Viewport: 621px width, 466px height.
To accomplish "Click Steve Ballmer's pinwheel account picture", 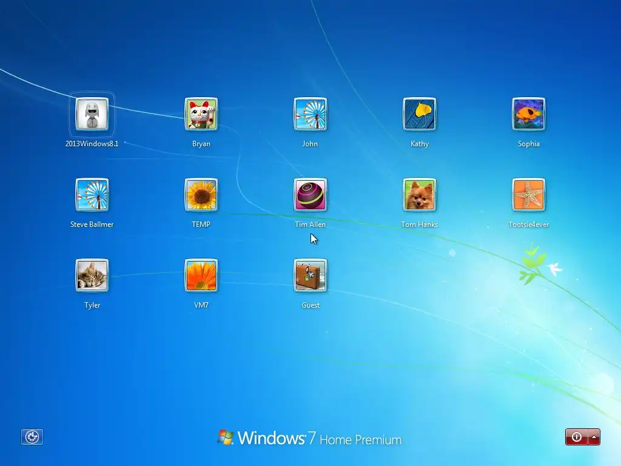I will [92, 195].
